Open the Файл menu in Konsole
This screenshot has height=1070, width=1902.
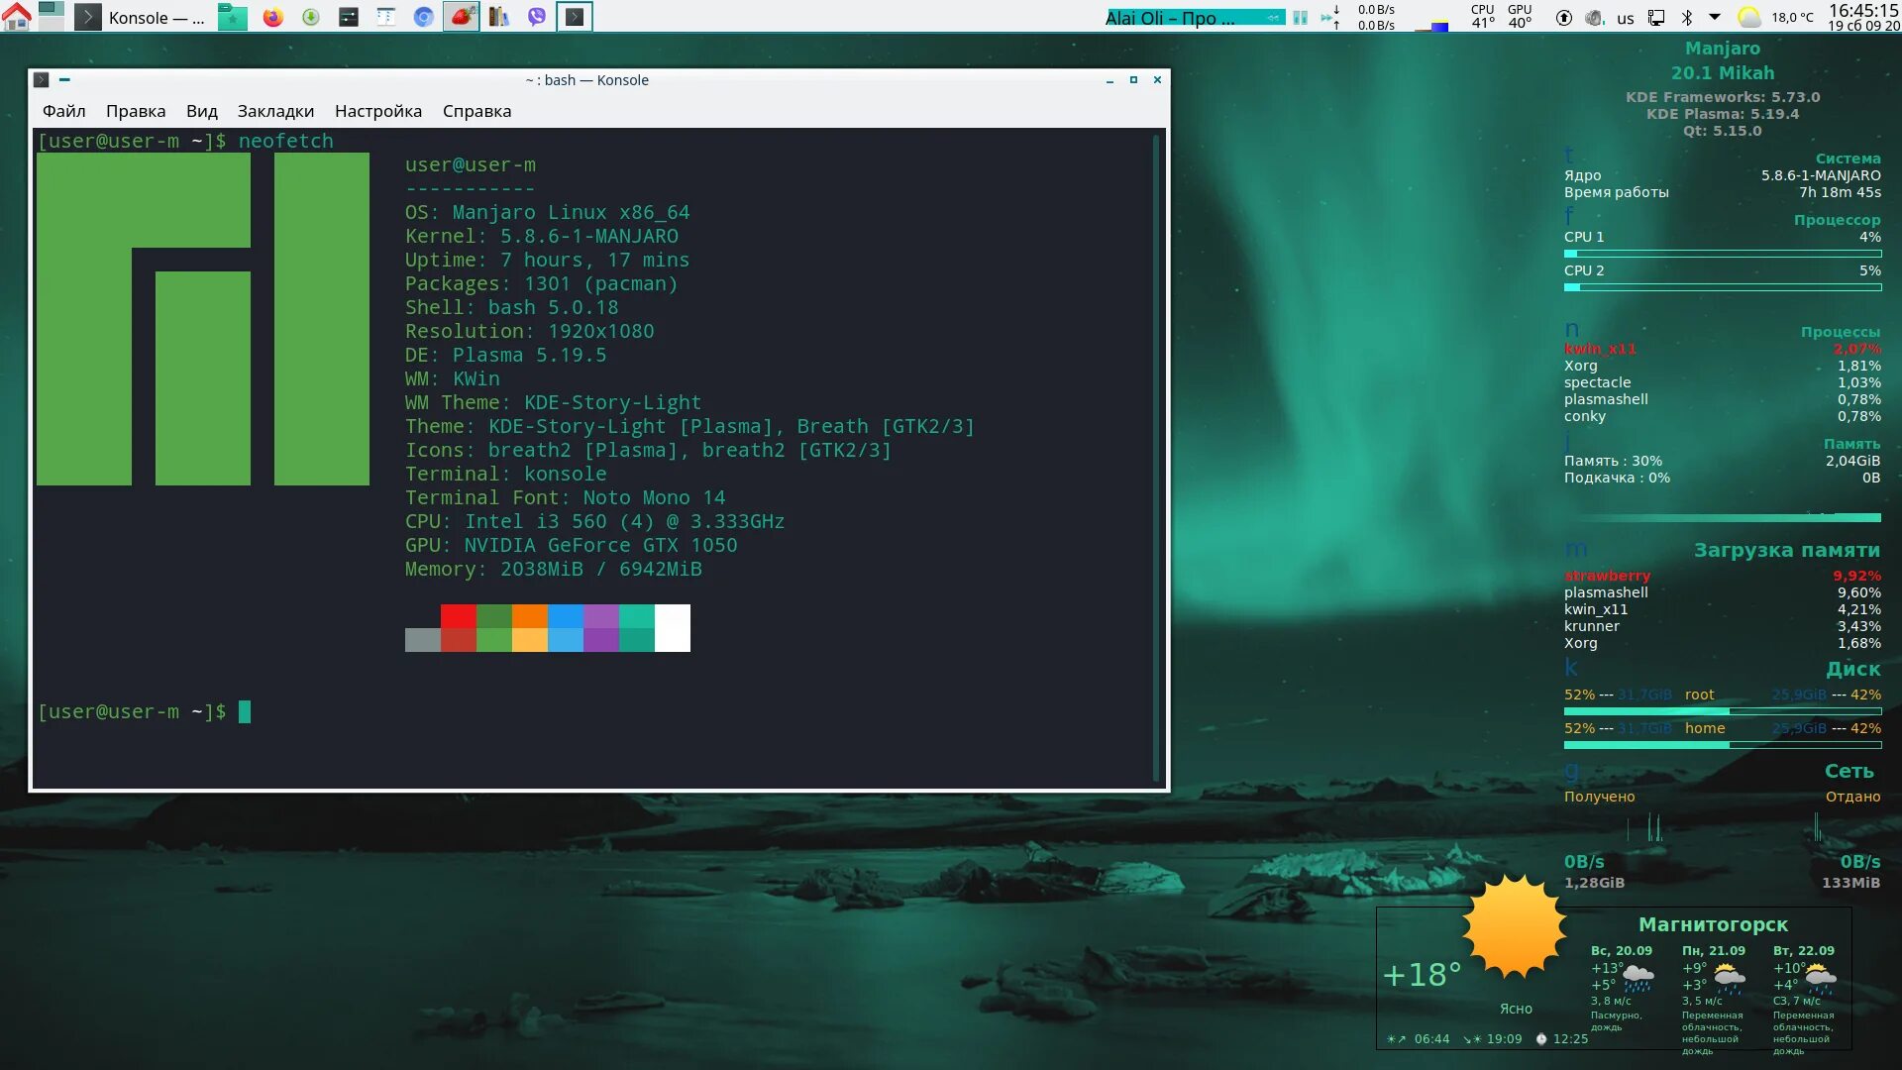pyautogui.click(x=63, y=111)
